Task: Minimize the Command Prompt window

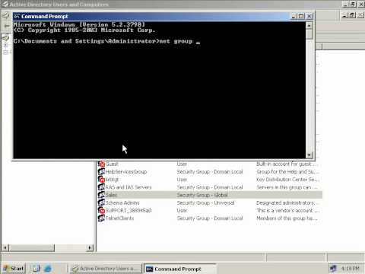Action: 294,16
